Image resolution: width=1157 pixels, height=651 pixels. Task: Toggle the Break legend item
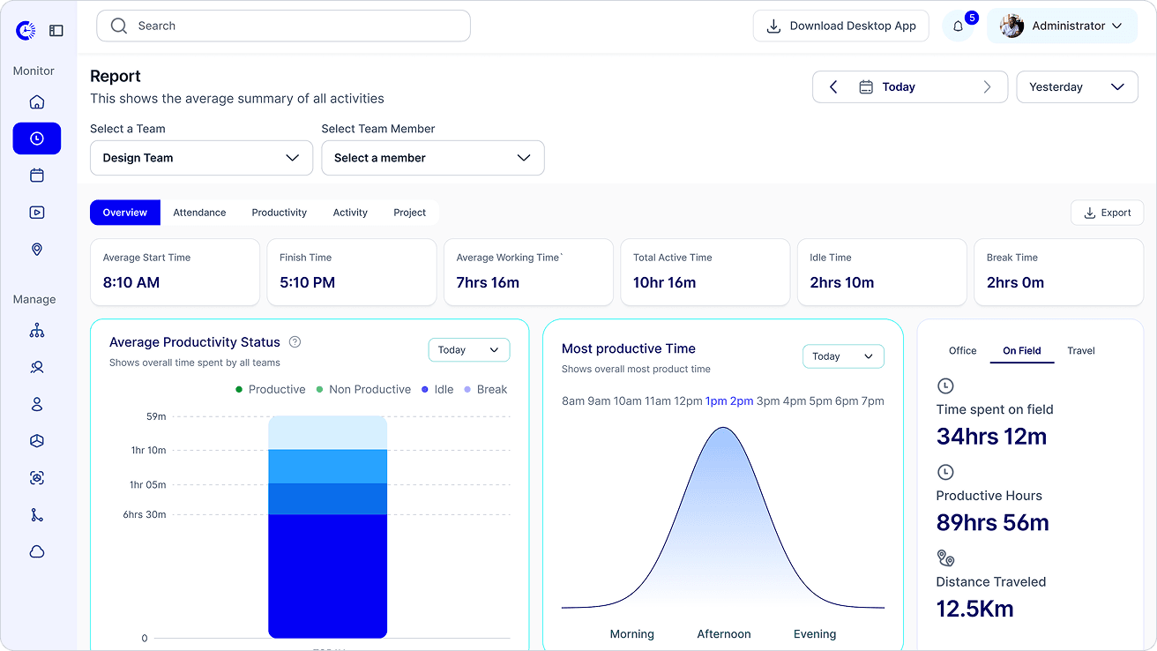485,389
